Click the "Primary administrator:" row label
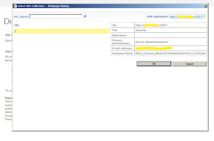This screenshot has height=141, width=214. click(x=121, y=42)
